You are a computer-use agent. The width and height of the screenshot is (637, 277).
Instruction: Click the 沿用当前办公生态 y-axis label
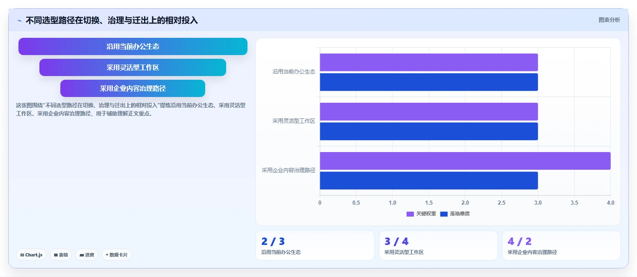click(294, 72)
